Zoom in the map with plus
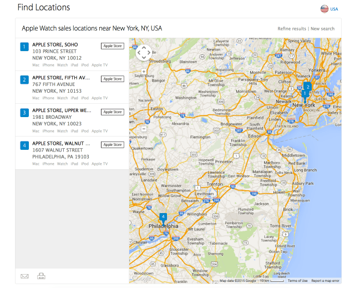This screenshot has height=288, width=355. click(144, 72)
